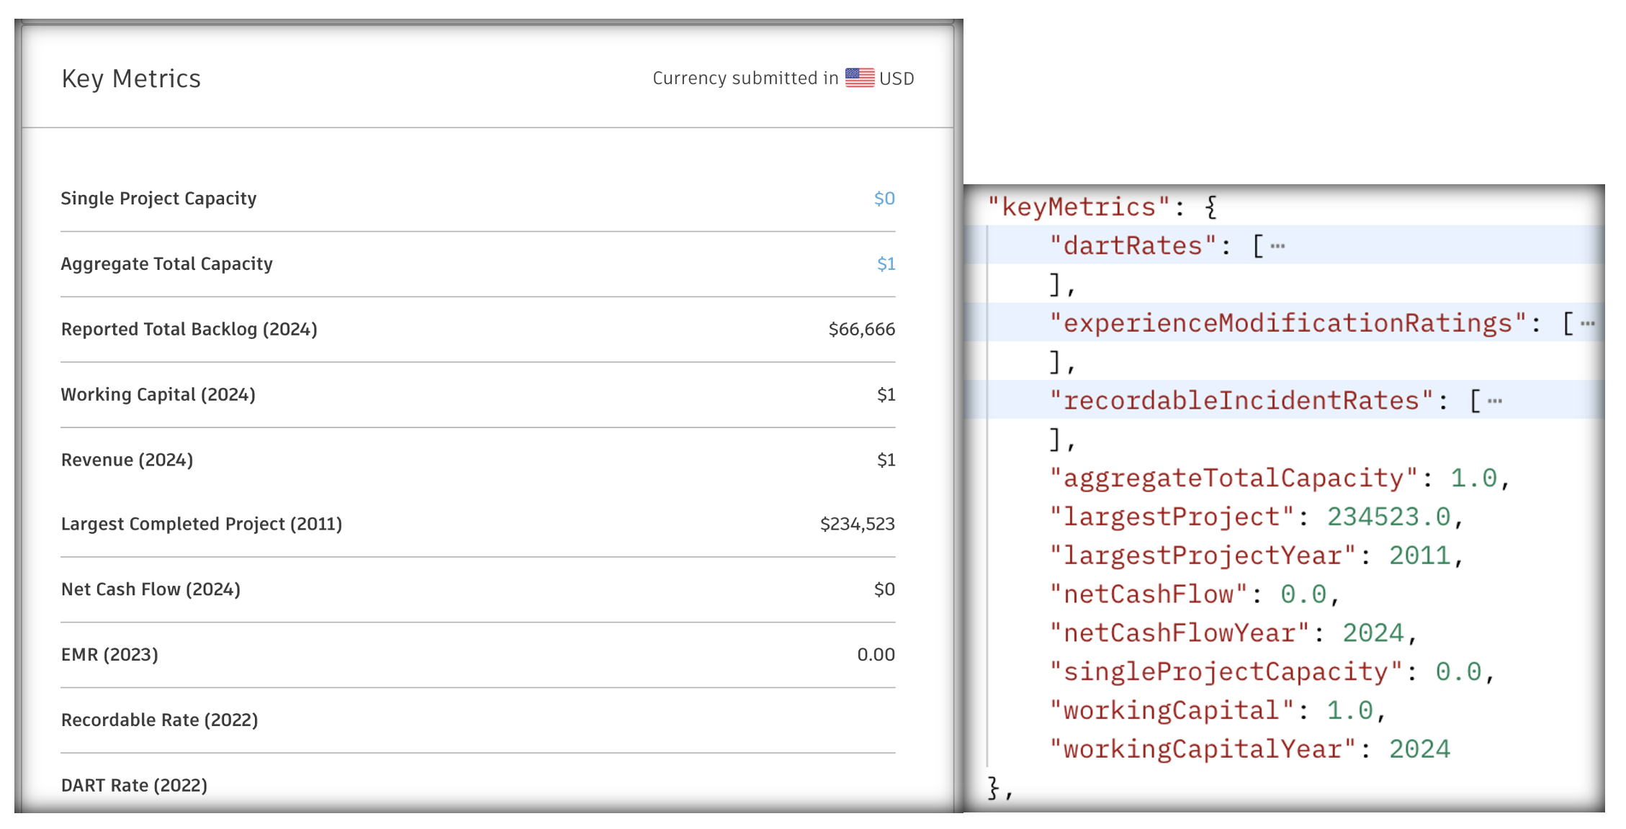
Task: Click the US flag currency icon
Action: click(x=859, y=78)
